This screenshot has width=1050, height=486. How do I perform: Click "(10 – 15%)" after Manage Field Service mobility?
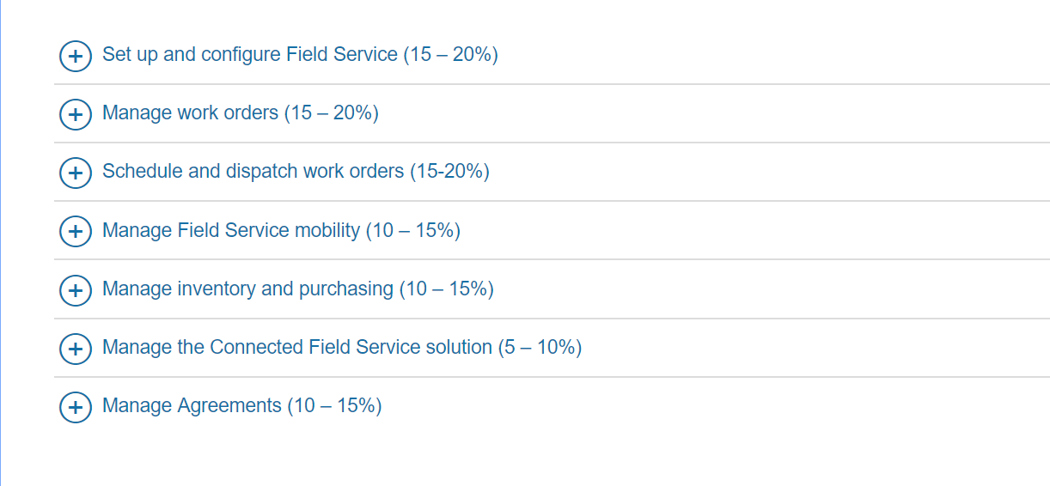pos(413,230)
